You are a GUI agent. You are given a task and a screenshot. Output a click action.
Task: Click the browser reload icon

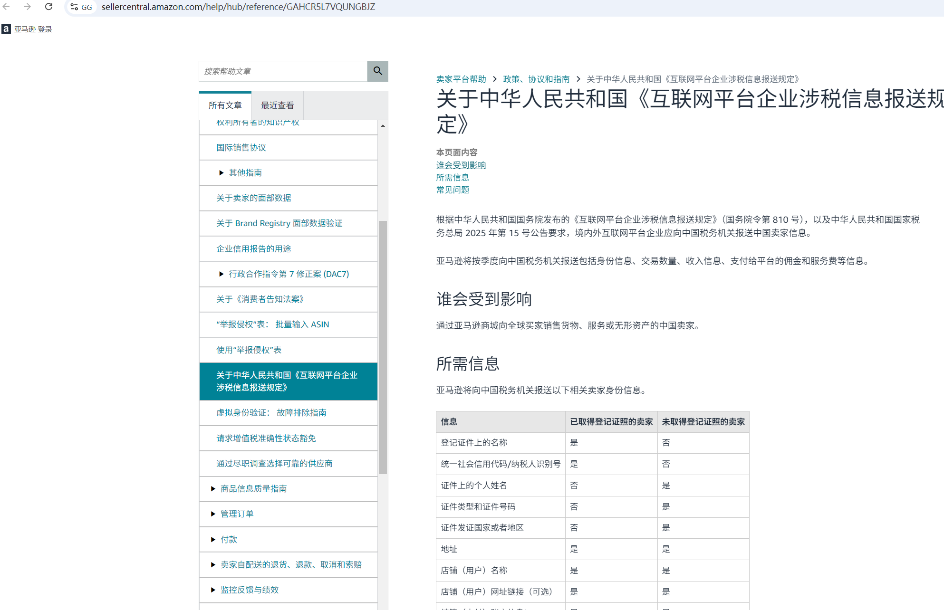click(x=48, y=7)
